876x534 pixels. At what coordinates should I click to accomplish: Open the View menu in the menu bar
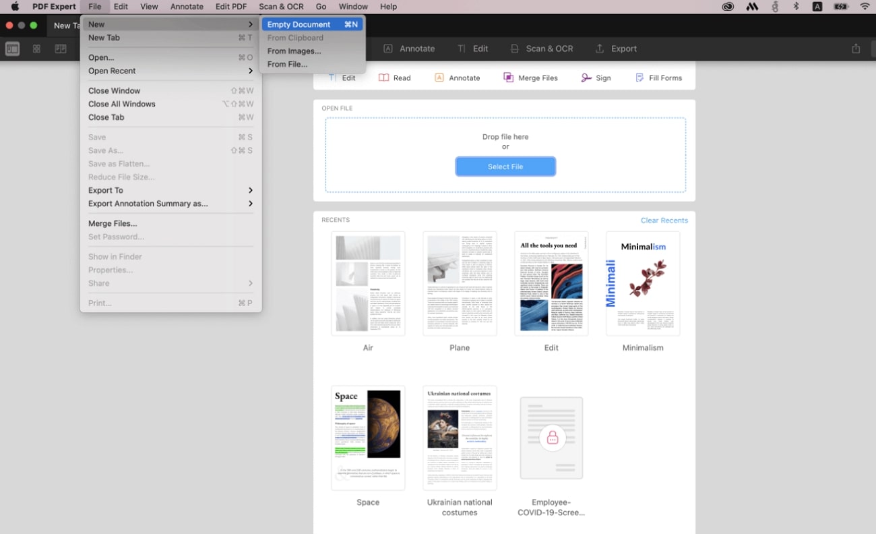pyautogui.click(x=149, y=7)
